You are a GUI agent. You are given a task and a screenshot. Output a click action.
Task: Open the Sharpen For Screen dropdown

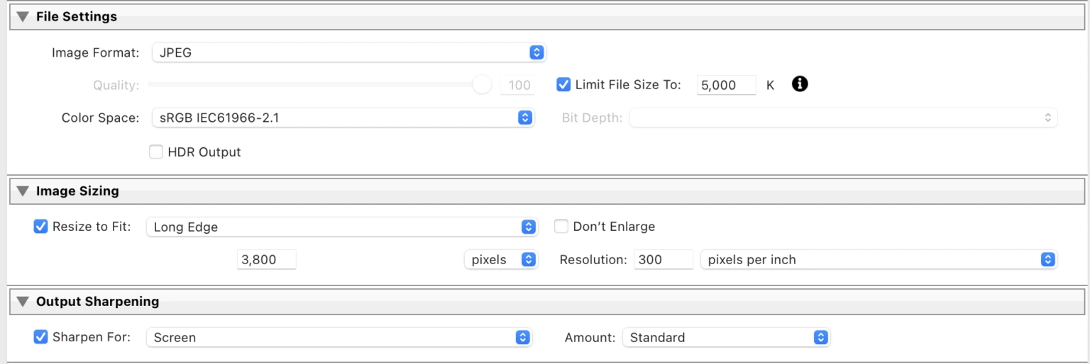[338, 337]
